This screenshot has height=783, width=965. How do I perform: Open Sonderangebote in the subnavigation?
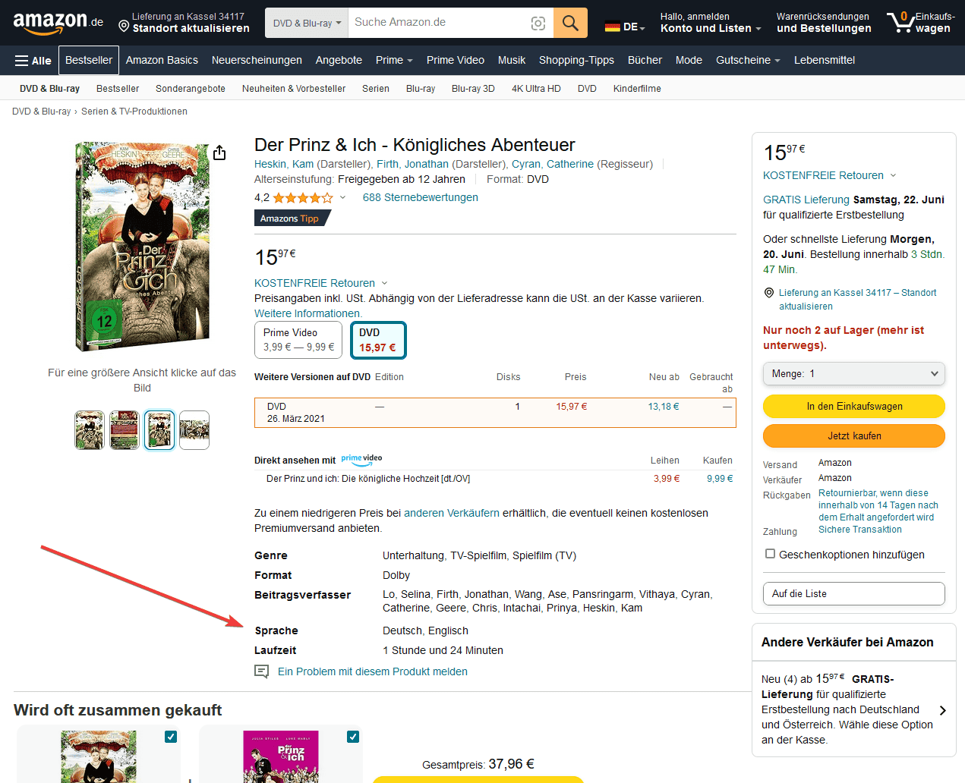pyautogui.click(x=191, y=89)
